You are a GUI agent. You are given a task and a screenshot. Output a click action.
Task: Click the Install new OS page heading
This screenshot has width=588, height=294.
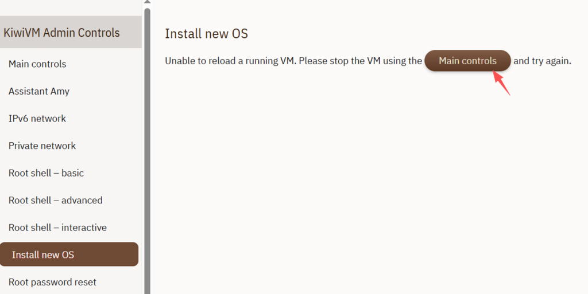pyautogui.click(x=206, y=34)
